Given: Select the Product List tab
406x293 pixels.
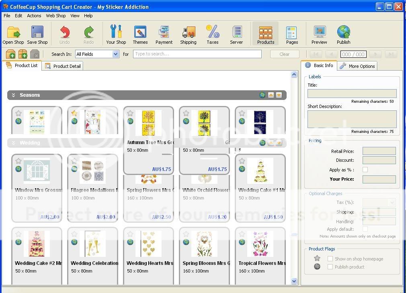Looking at the screenshot, I should (22, 65).
